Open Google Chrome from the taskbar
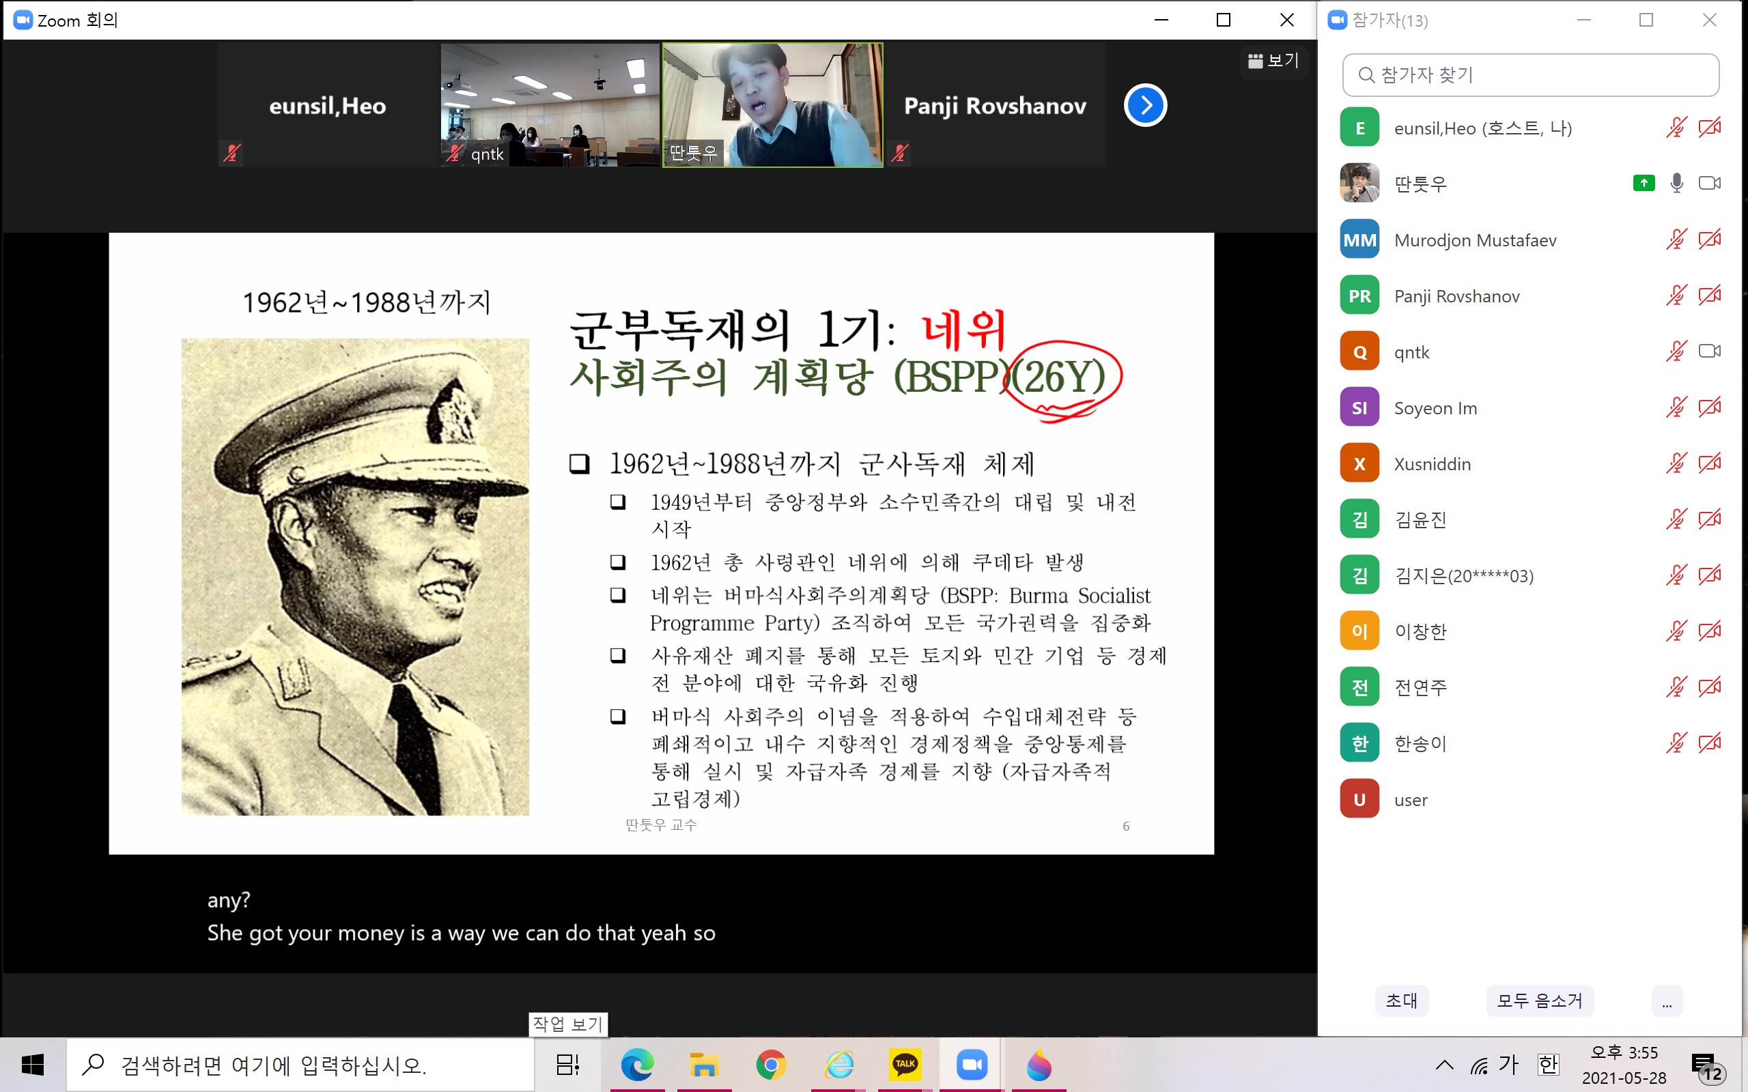 coord(771,1065)
